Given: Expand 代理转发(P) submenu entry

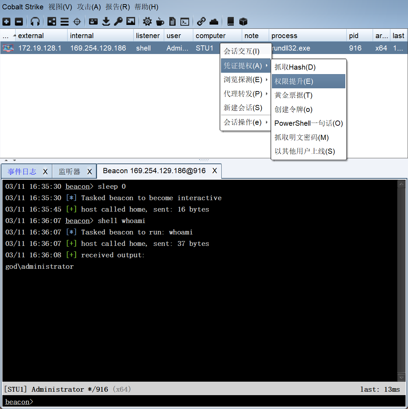Looking at the screenshot, I should tap(246, 94).
